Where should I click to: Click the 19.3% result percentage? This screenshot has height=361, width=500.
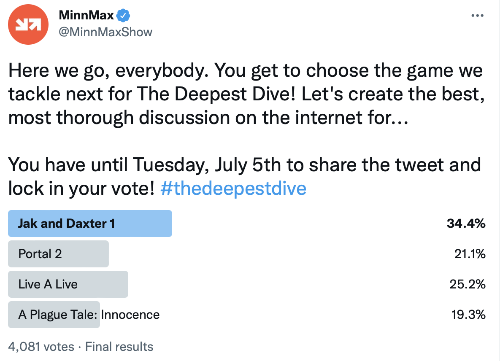pyautogui.click(x=468, y=315)
